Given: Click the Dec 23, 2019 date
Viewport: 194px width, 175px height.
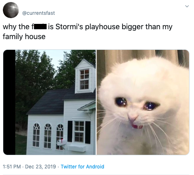Looking at the screenshot, I should click(40, 166).
